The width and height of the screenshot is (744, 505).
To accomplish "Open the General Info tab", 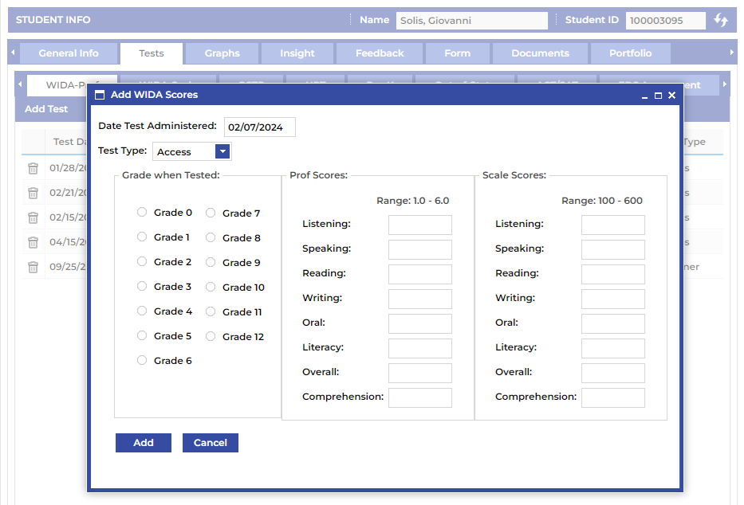I will tap(69, 53).
